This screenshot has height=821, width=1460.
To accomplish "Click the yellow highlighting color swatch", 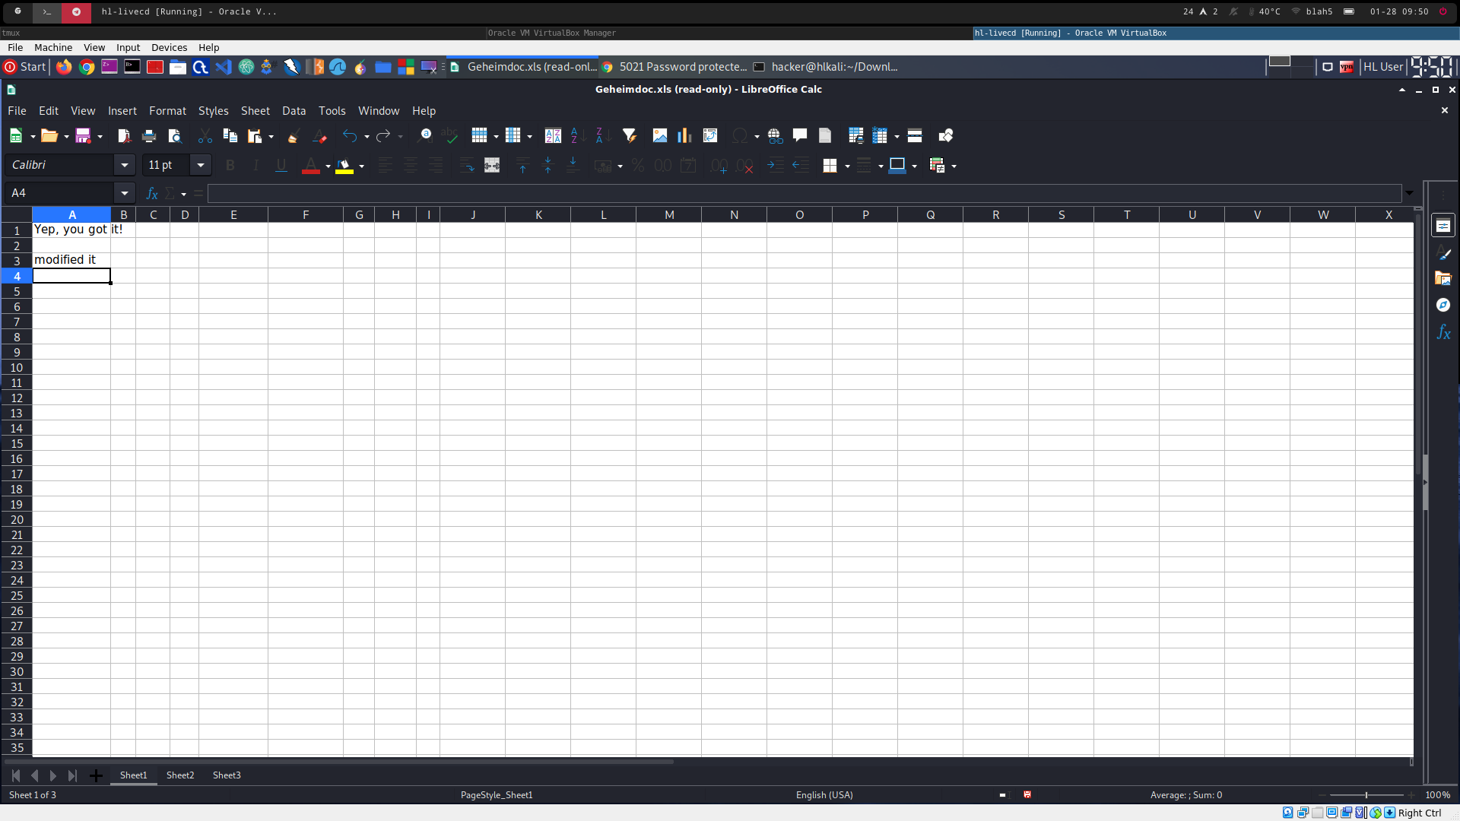I will point(344,166).
